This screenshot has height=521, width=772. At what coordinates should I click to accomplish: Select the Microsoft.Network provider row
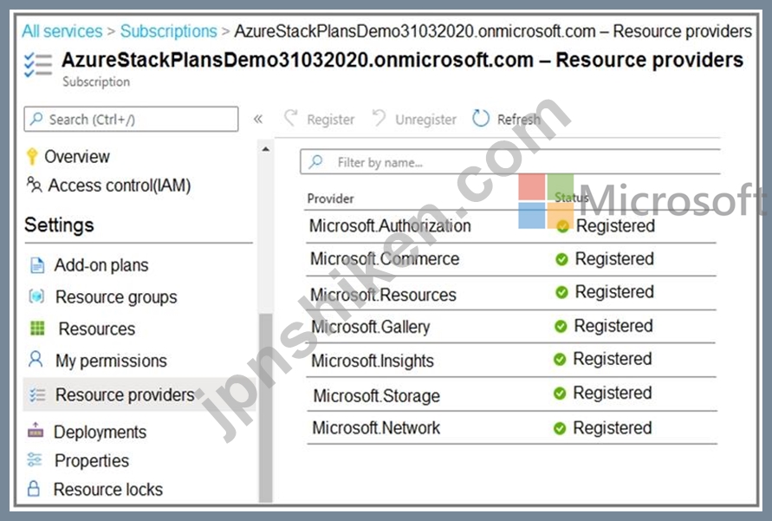(x=510, y=427)
